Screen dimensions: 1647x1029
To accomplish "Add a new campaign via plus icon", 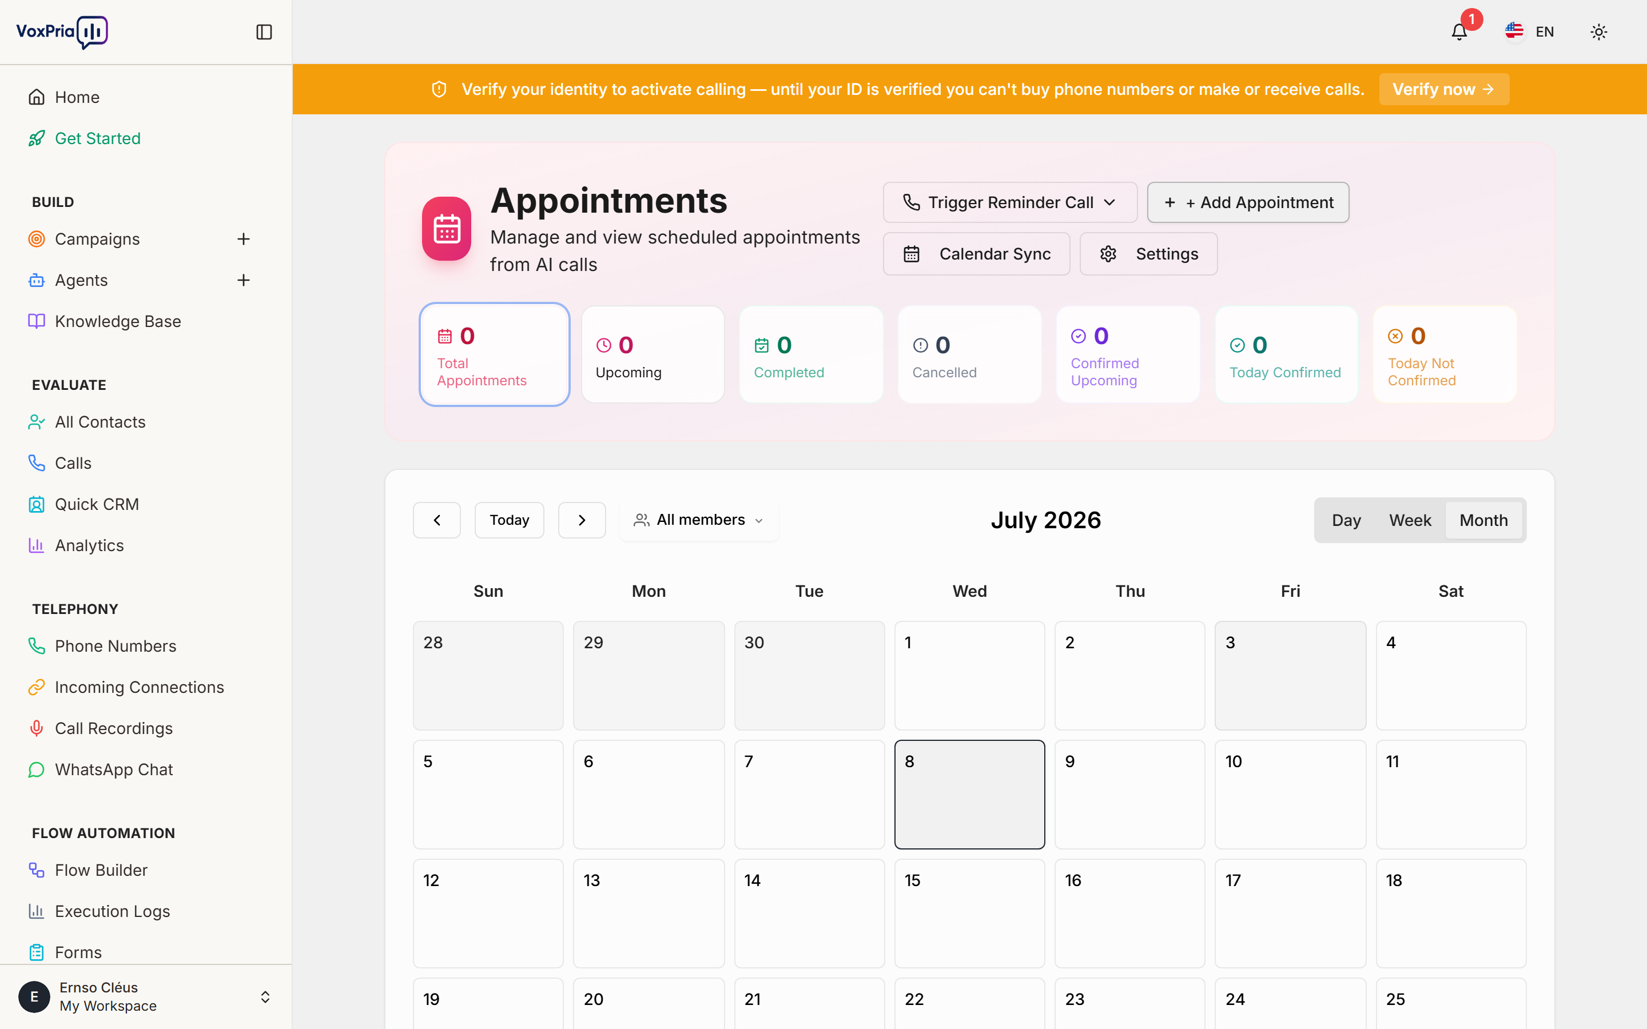I will click(x=244, y=239).
